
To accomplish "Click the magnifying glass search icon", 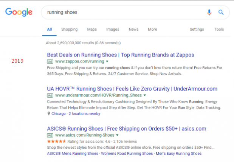I will 221,12.
